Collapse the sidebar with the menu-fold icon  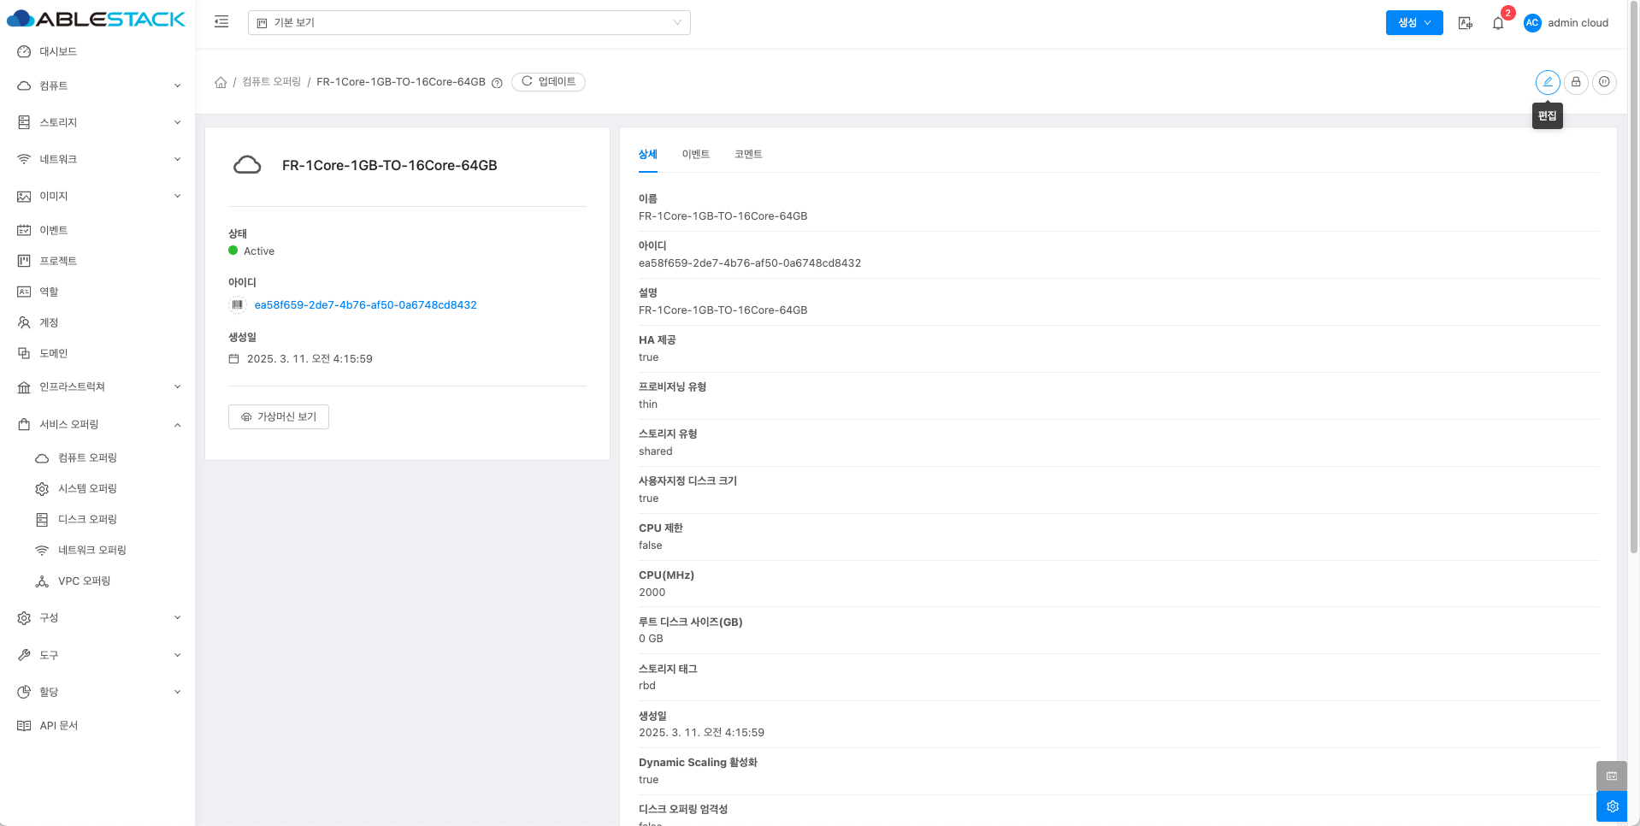pyautogui.click(x=221, y=22)
